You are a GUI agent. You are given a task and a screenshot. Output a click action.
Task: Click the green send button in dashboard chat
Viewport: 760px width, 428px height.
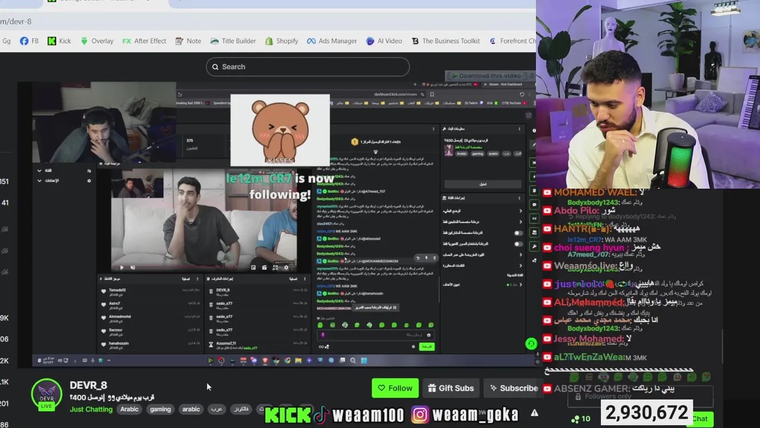pos(426,347)
